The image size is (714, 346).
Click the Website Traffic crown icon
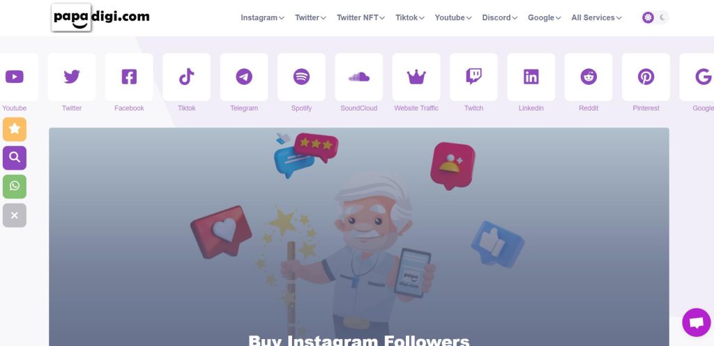tap(416, 77)
